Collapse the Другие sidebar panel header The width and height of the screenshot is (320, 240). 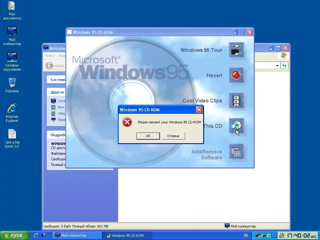pyautogui.click(x=56, y=92)
